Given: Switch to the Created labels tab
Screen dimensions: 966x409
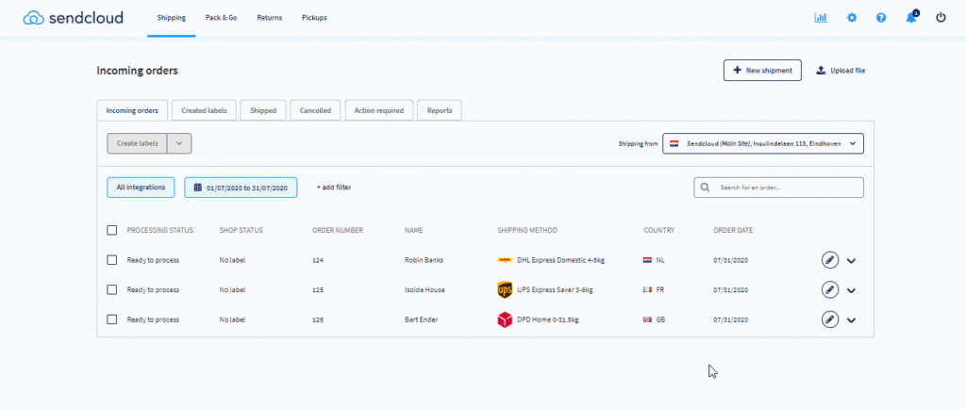Looking at the screenshot, I should click(204, 110).
